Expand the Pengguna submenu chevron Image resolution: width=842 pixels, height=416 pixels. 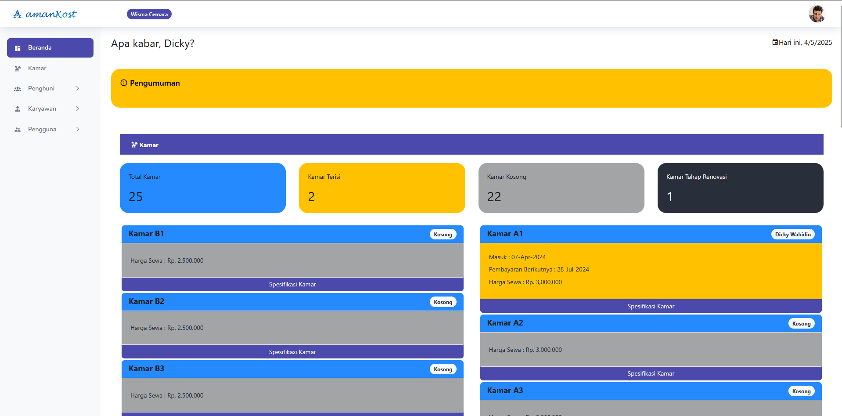[78, 129]
